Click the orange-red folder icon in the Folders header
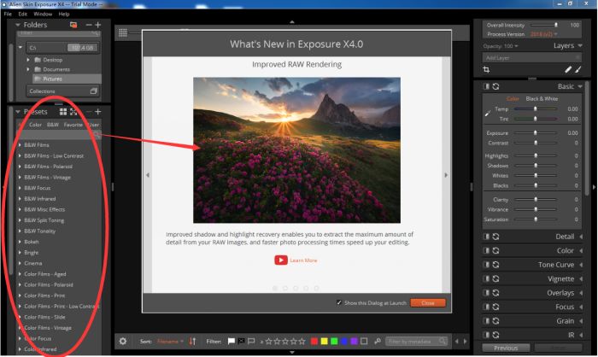 click(73, 25)
